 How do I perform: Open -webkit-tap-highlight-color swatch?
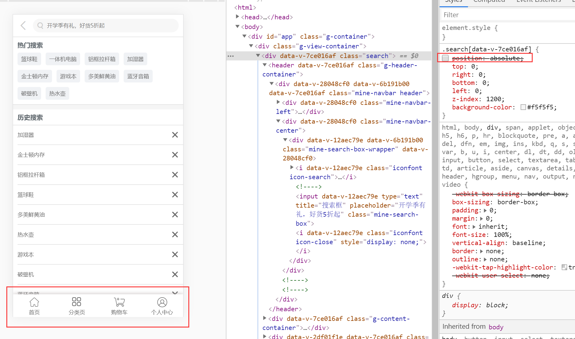pos(564,267)
